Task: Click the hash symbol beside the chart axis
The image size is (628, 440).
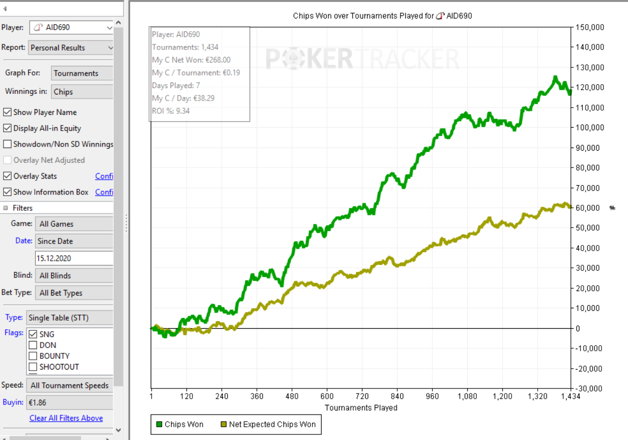Action: pyautogui.click(x=612, y=208)
